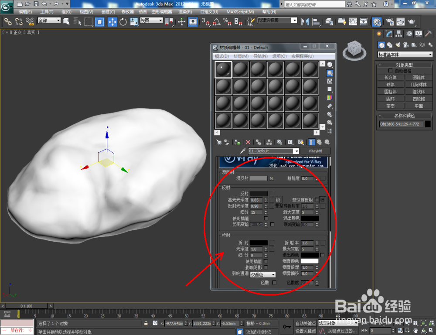
Task: Click the VRayMtl material type button
Action: coord(315,151)
